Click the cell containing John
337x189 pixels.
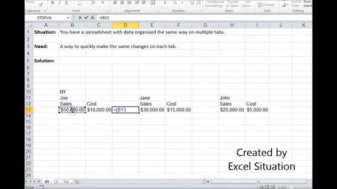[x=232, y=98]
